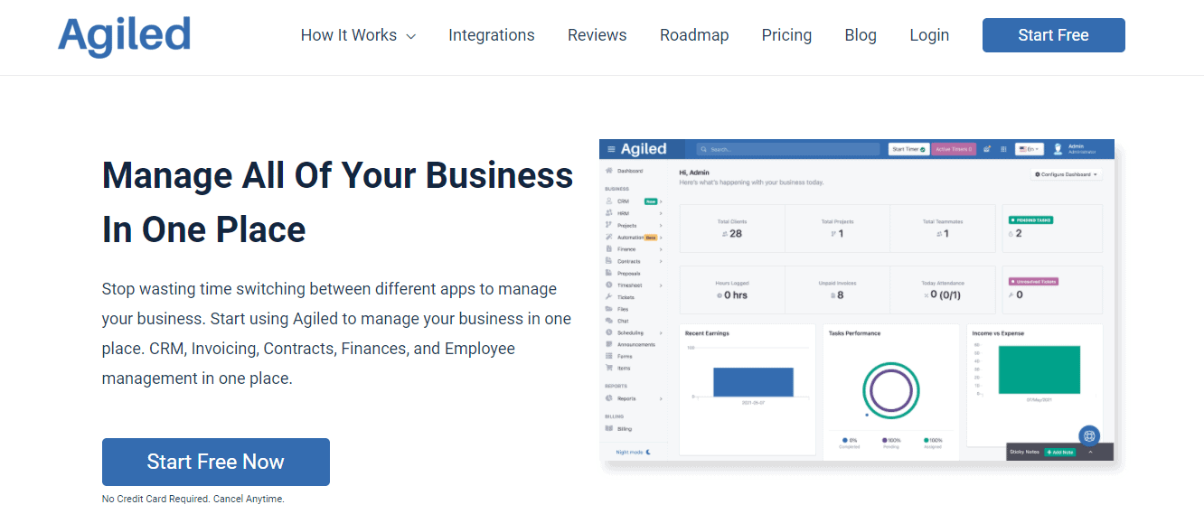Screen dimensions: 1204x514
Task: Expand the Automation sidebar item
Action: click(633, 237)
